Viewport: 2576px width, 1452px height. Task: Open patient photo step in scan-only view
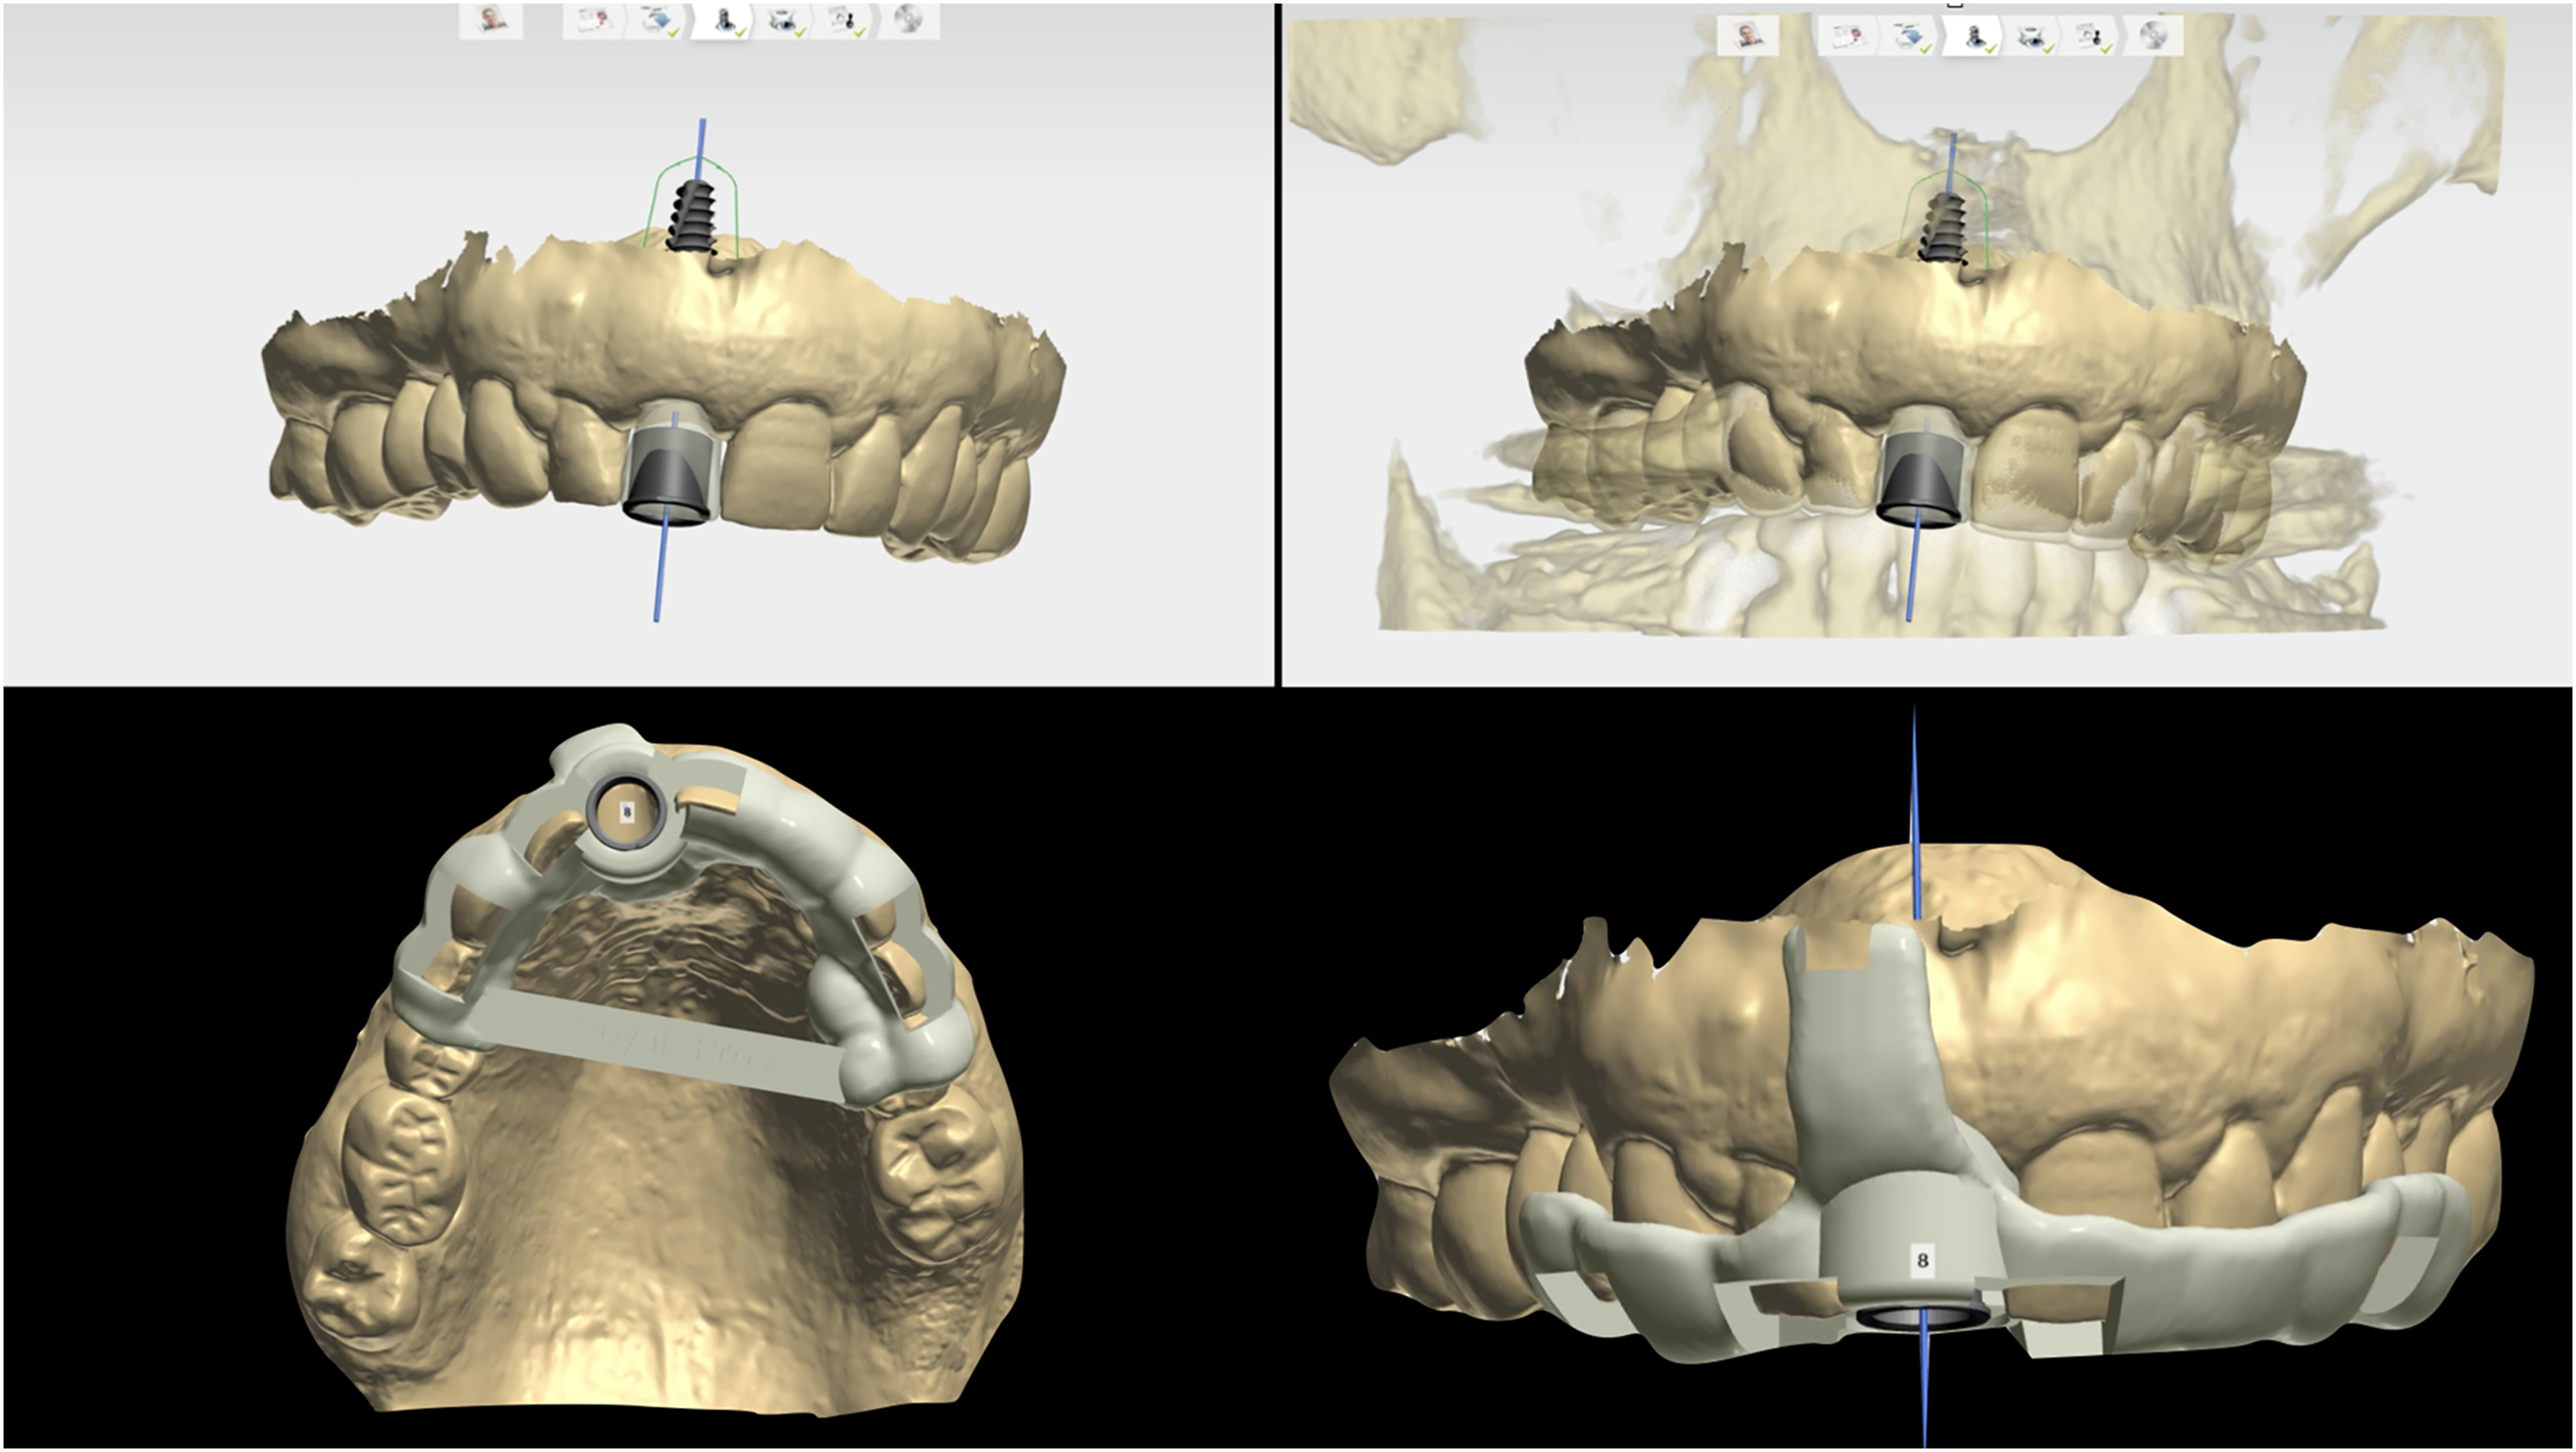pyautogui.click(x=491, y=20)
